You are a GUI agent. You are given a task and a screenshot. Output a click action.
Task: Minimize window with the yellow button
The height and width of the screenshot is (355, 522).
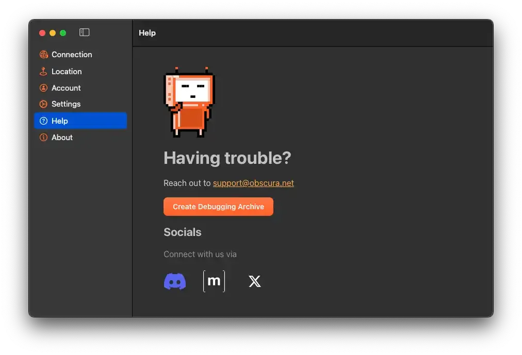[53, 33]
